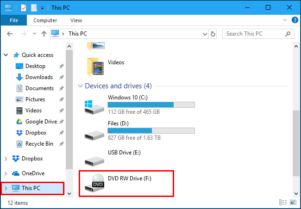Click content pane scroll down arrow
This screenshot has width=301, height=209.
tap(296, 193)
